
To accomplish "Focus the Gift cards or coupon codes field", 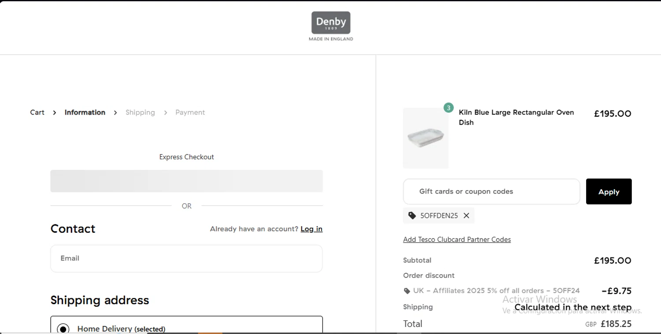I will pos(491,191).
